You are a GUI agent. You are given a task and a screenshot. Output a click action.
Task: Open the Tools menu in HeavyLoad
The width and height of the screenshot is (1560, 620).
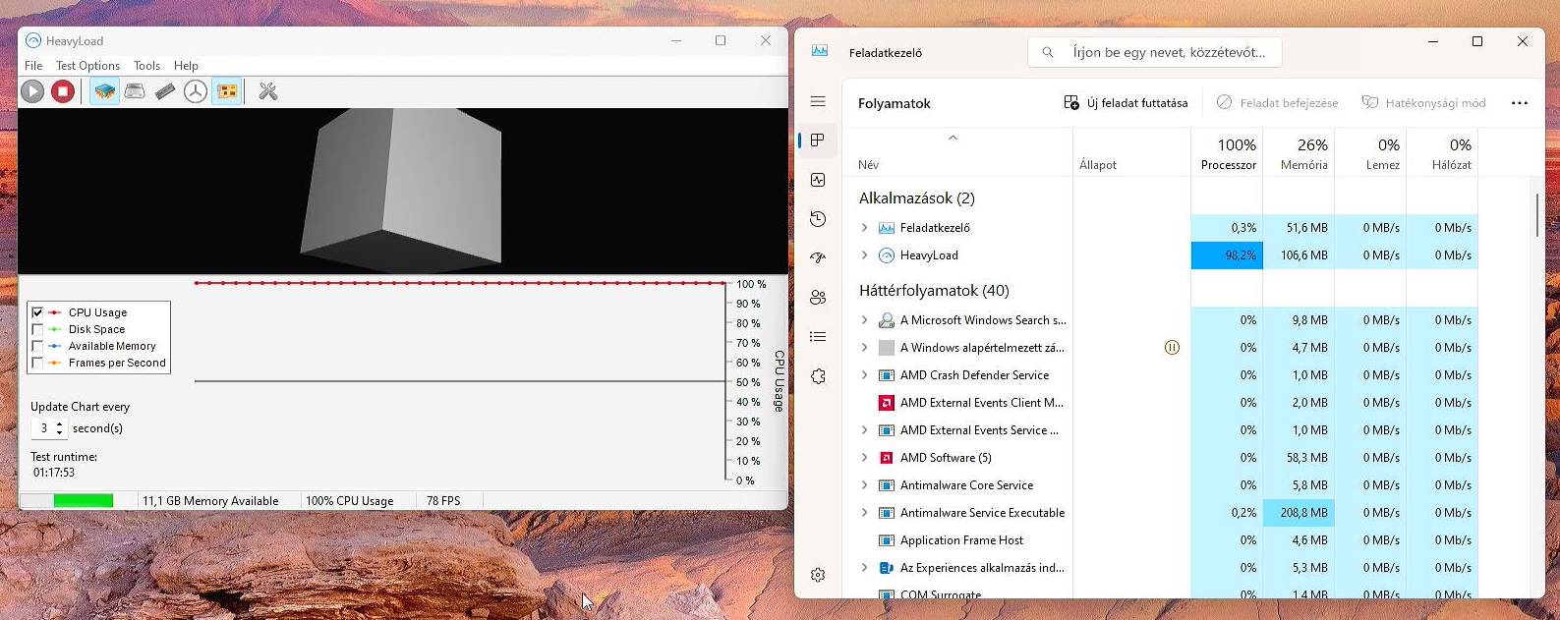pyautogui.click(x=146, y=66)
